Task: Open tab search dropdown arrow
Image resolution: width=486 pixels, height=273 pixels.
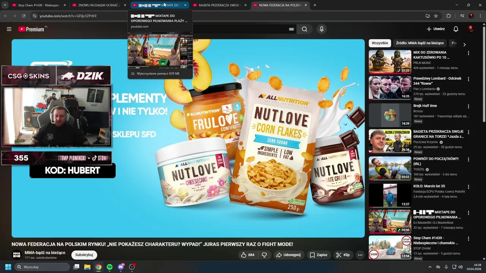Action: (5, 5)
